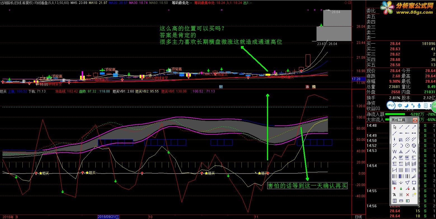Screen dimensions: 436x219
Task: Select the rectangle shape tool
Action: coord(414,182)
